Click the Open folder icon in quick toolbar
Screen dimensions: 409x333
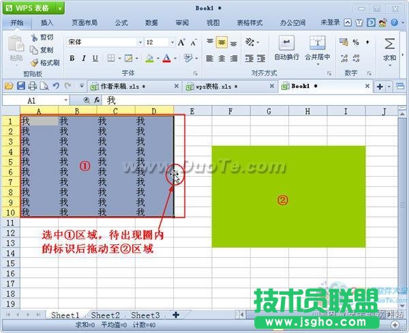9,86
